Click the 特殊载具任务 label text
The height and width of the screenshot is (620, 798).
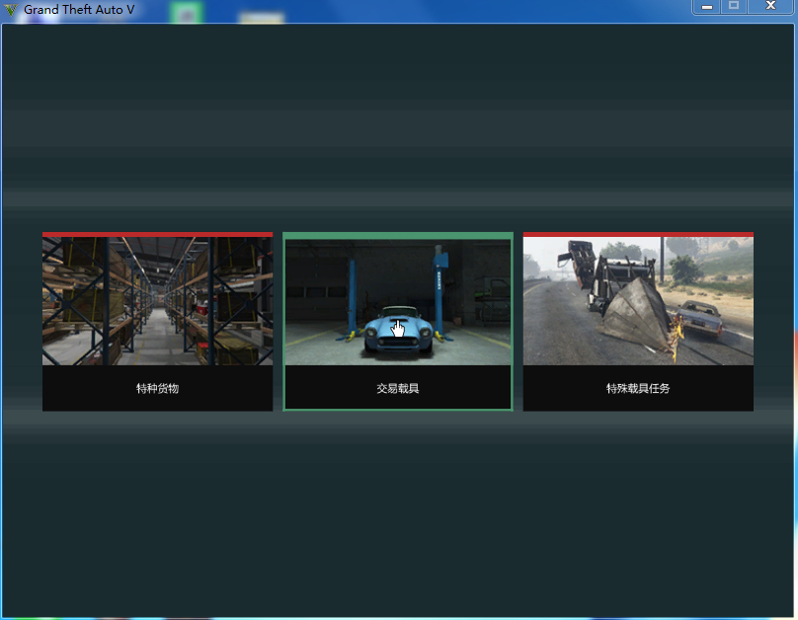coord(638,389)
